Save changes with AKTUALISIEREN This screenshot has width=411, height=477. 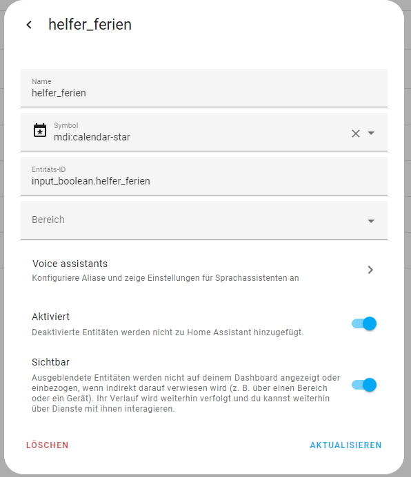pyautogui.click(x=345, y=445)
